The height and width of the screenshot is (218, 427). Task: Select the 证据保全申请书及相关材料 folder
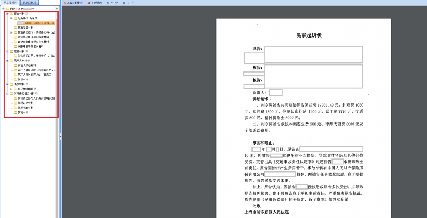pos(33,42)
